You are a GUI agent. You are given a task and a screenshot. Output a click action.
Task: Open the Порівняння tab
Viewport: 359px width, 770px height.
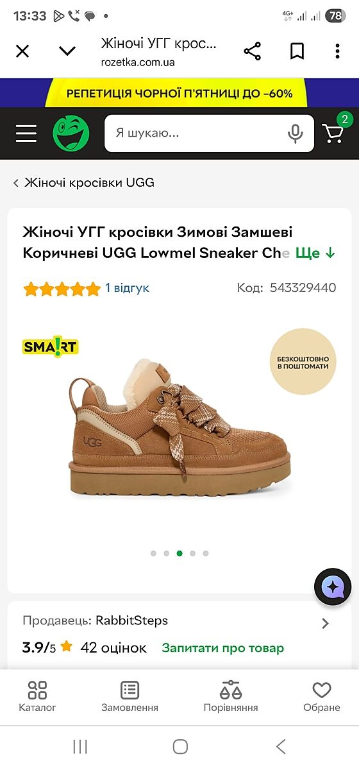[231, 697]
